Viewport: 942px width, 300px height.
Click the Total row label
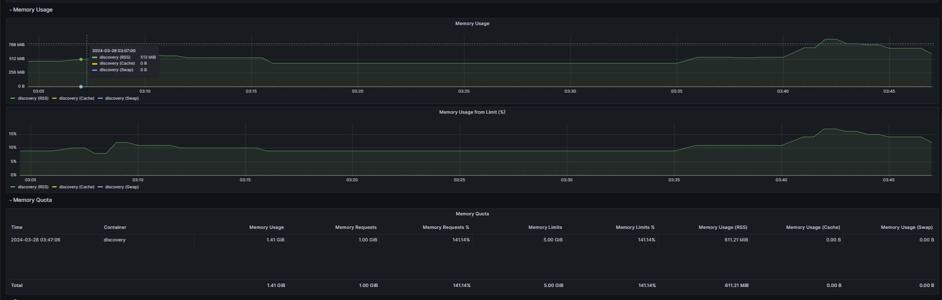click(x=17, y=285)
